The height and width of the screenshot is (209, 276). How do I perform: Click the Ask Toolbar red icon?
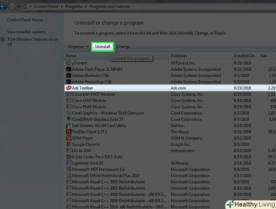69,88
